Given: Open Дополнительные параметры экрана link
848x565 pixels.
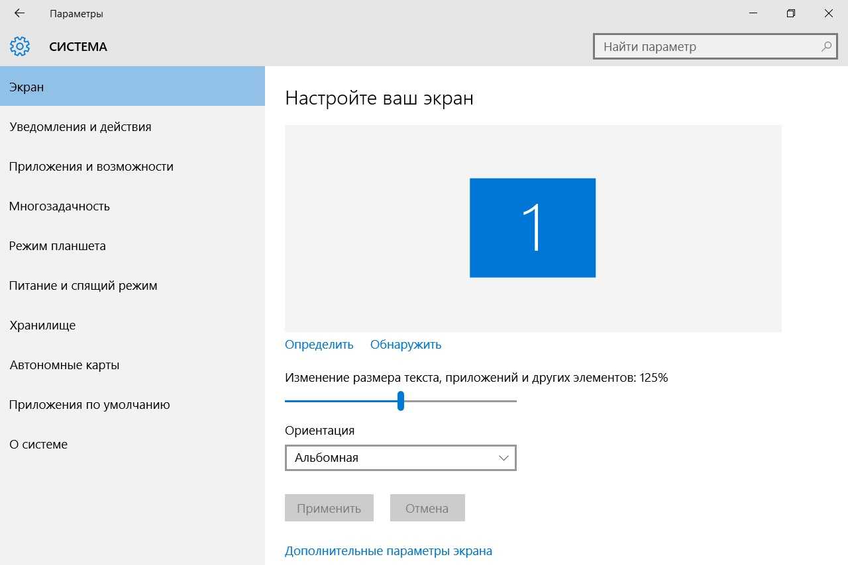Looking at the screenshot, I should (x=388, y=550).
